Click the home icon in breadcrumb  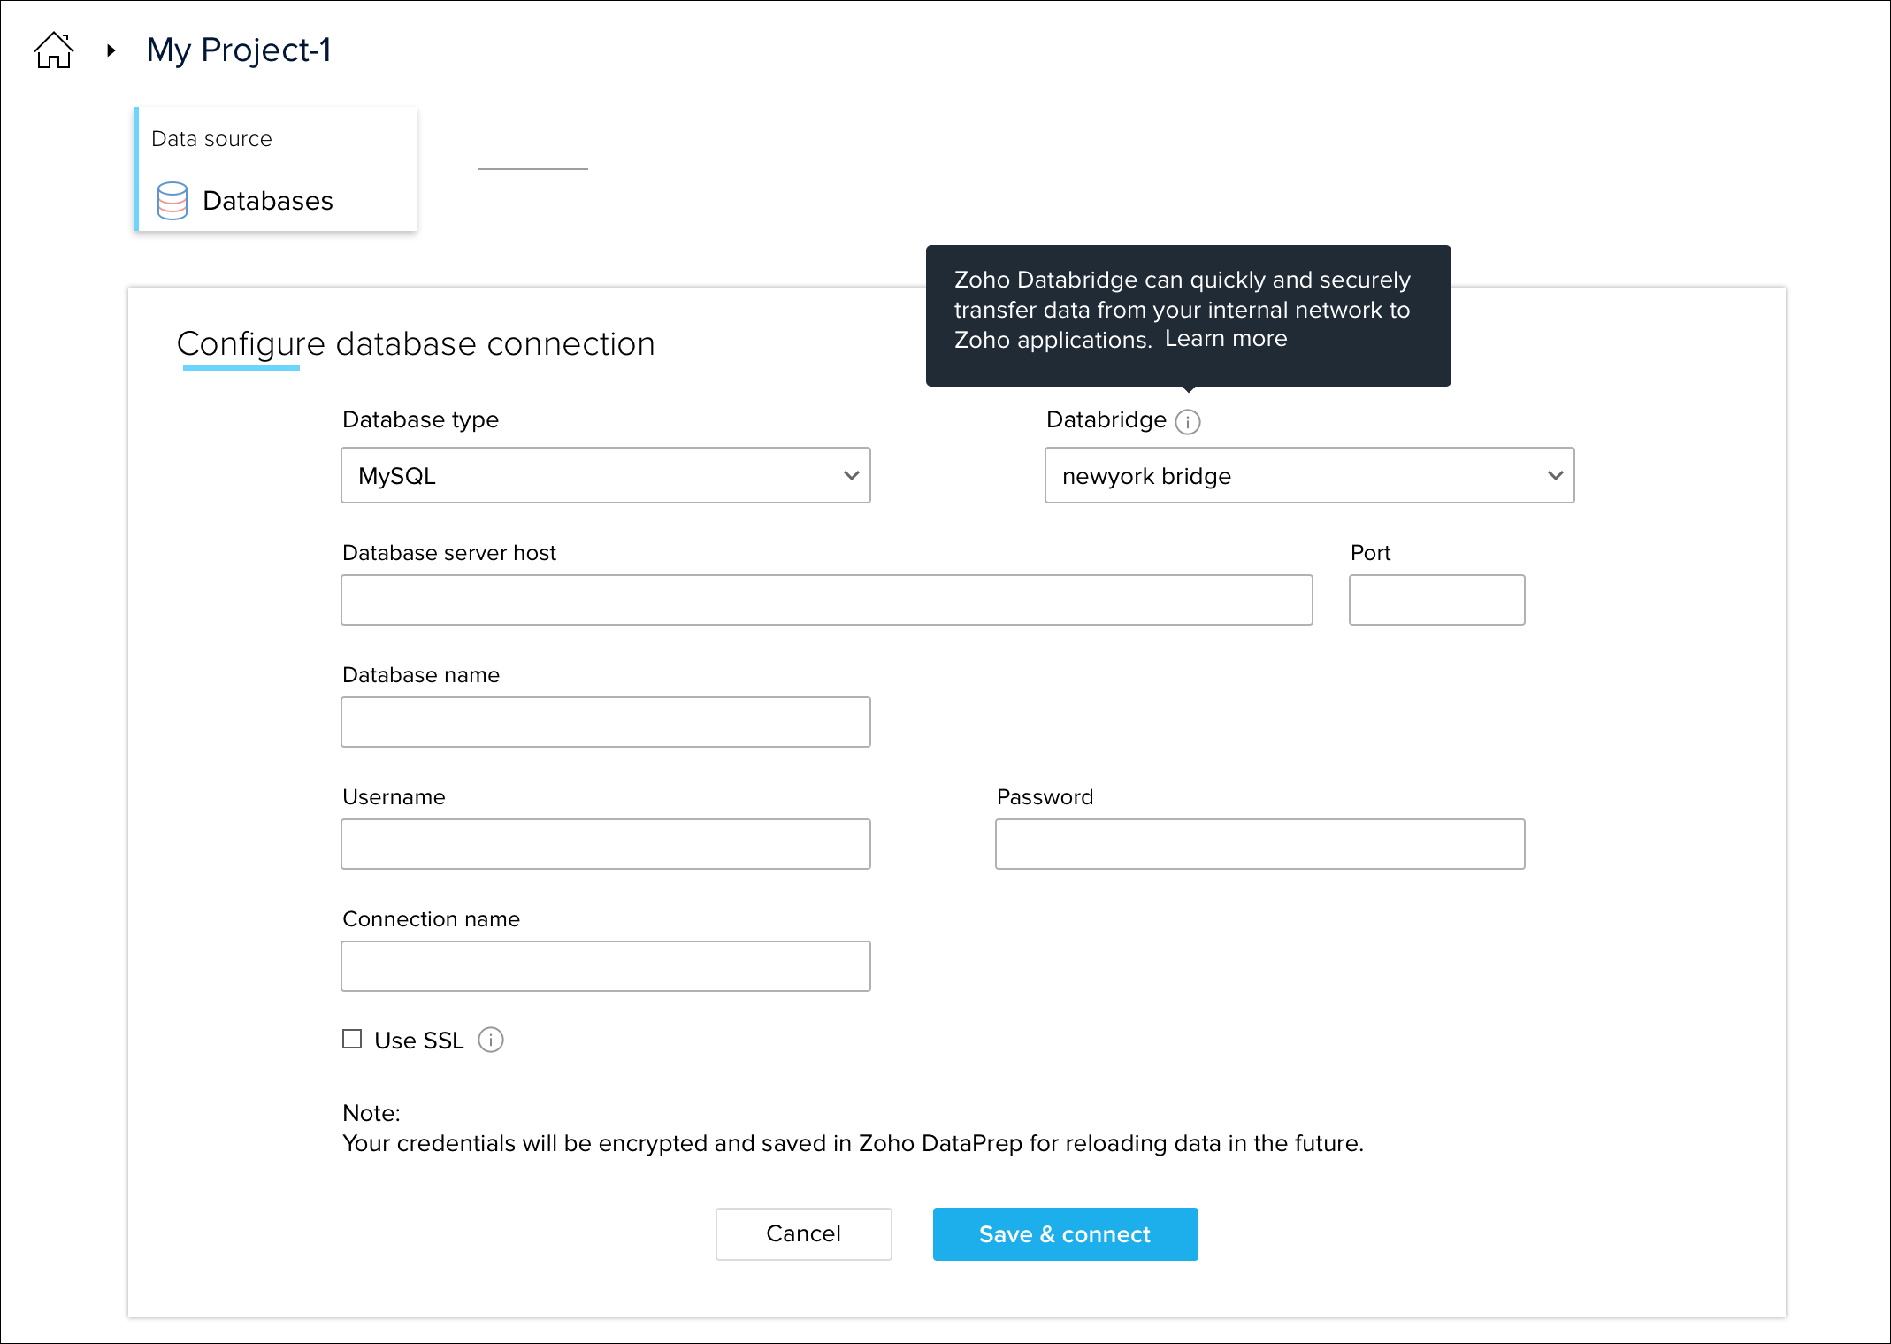(x=53, y=50)
